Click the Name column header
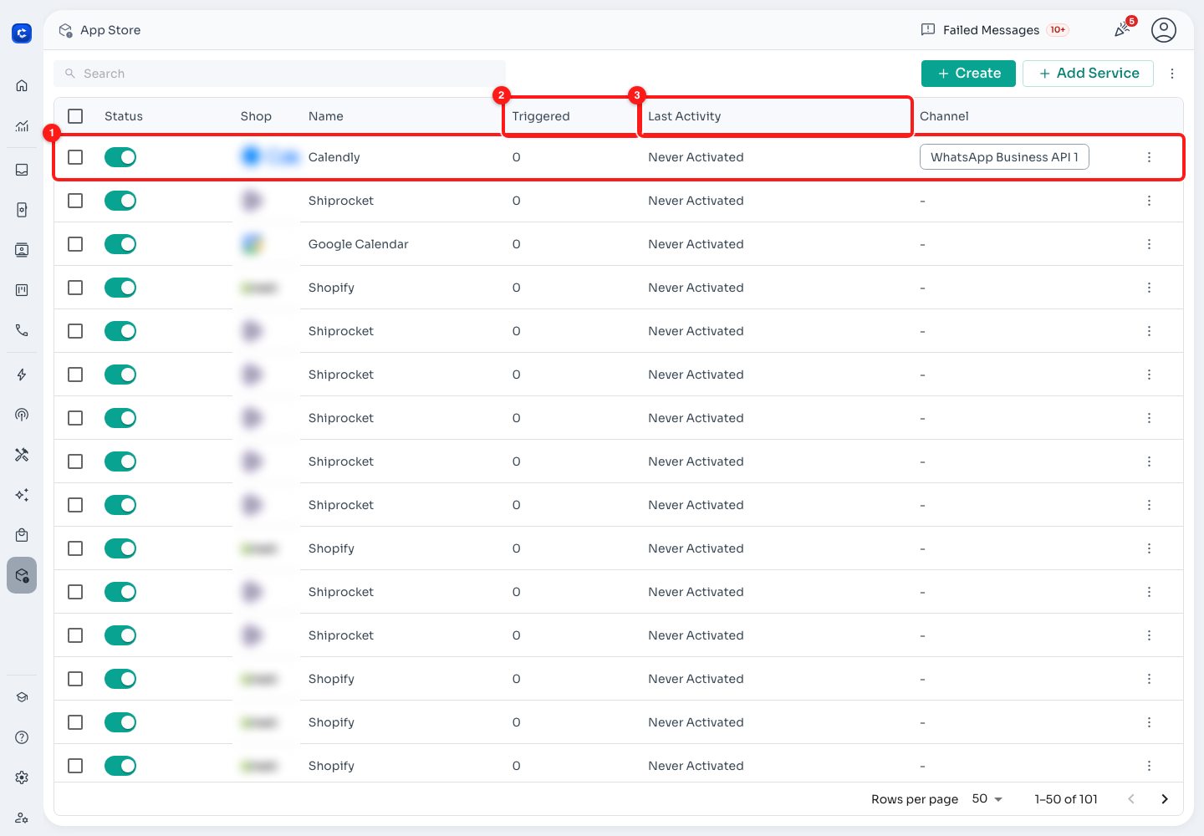 pyautogui.click(x=326, y=116)
